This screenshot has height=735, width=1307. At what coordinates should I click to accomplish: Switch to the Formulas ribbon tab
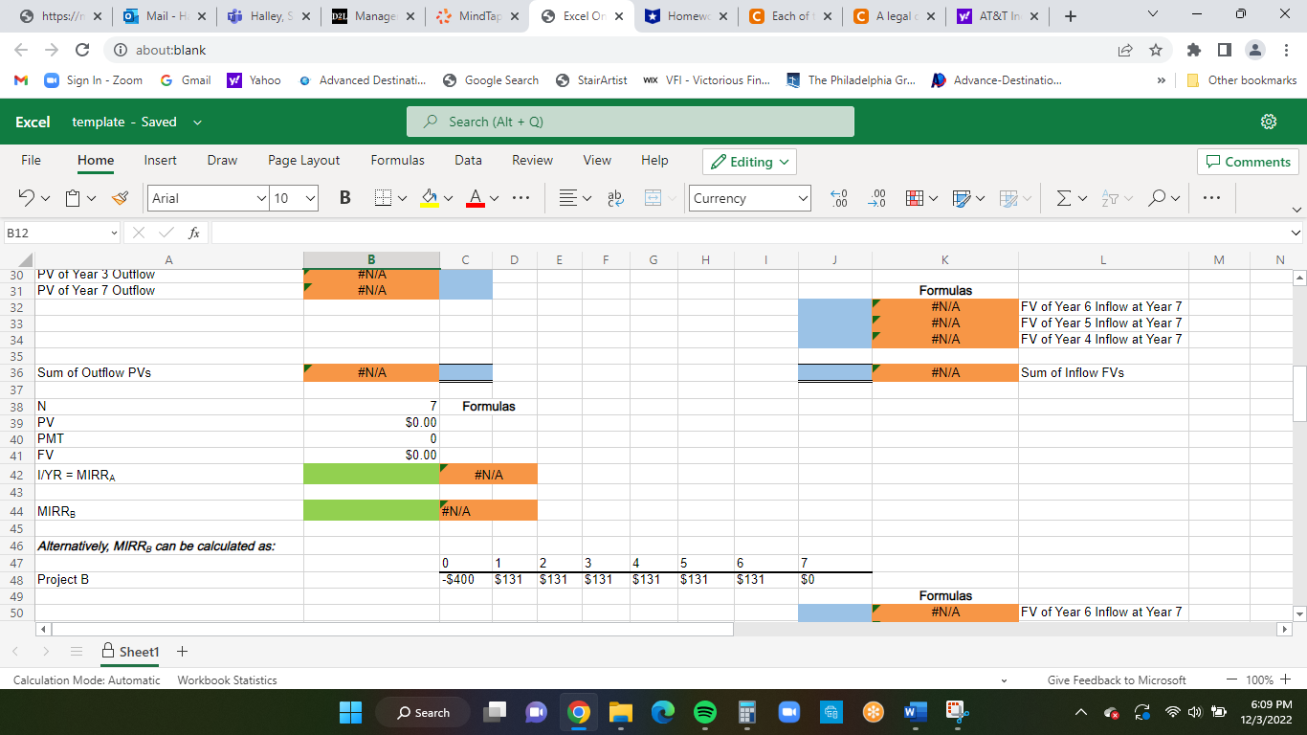click(397, 160)
